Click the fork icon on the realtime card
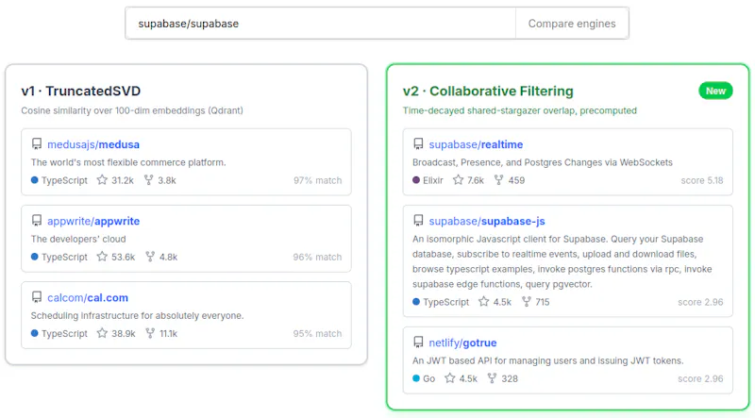The height and width of the screenshot is (418, 755). tap(499, 180)
